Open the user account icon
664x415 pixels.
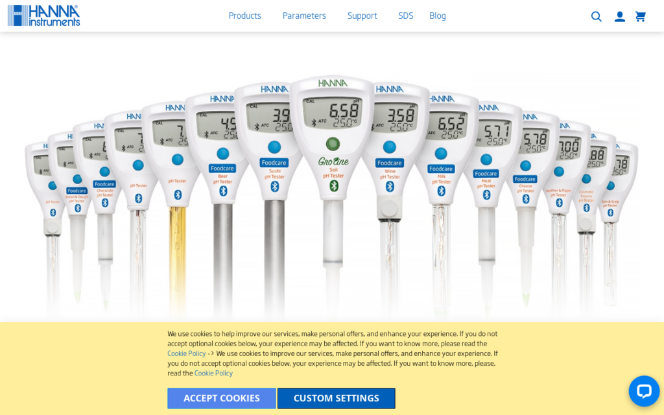[x=619, y=16]
